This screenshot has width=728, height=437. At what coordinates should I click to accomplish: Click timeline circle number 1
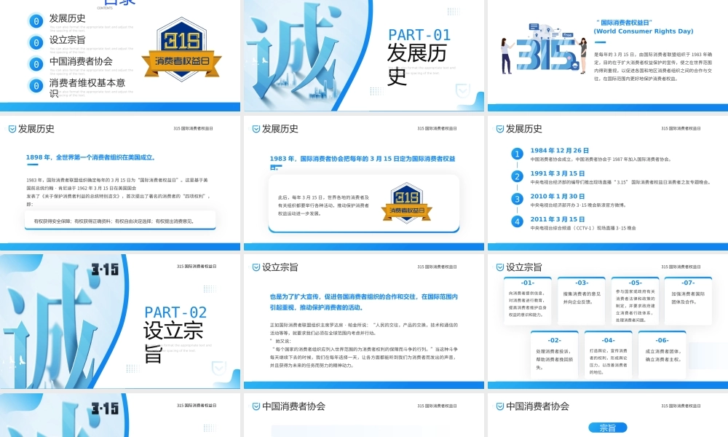pos(517,154)
